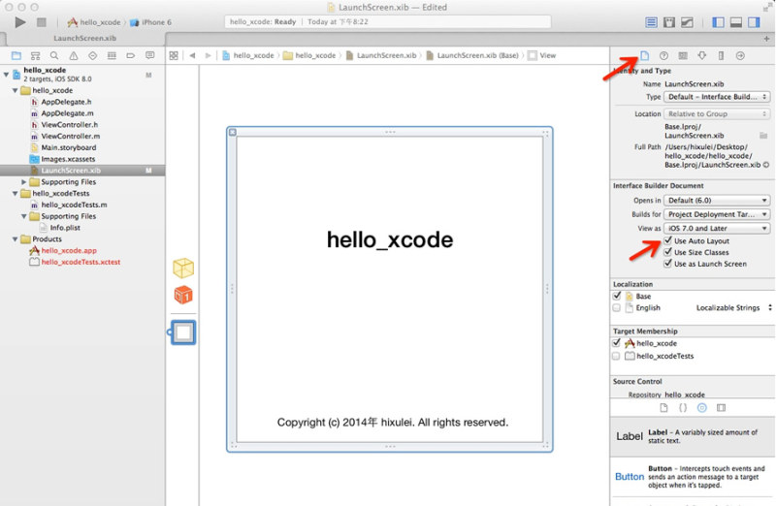
Task: Enable English localization checkbox
Action: pyautogui.click(x=617, y=307)
